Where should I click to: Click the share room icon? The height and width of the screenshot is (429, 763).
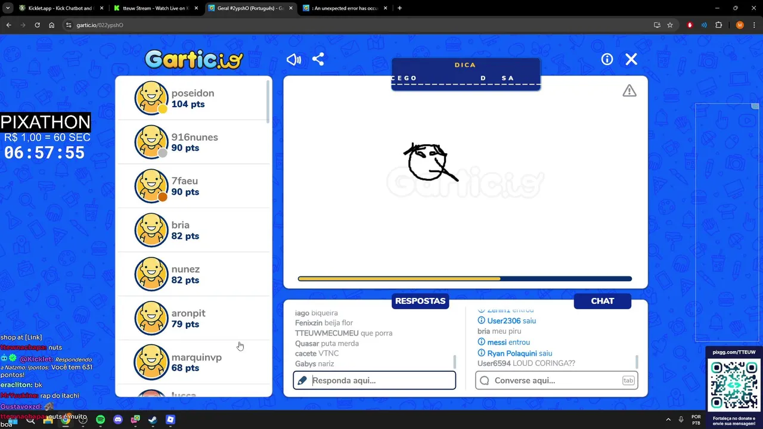(318, 60)
